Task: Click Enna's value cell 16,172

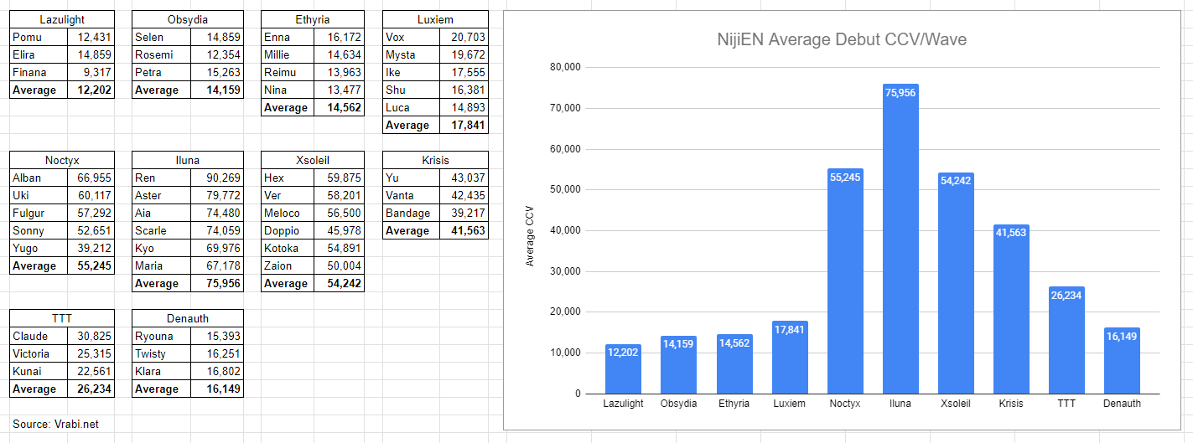Action: coord(340,37)
